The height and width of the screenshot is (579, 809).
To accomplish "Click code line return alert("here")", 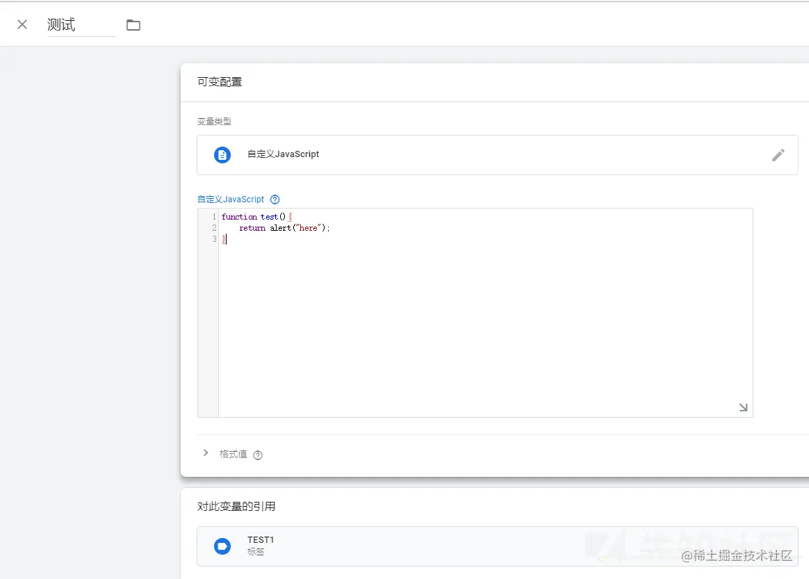I will [x=284, y=228].
